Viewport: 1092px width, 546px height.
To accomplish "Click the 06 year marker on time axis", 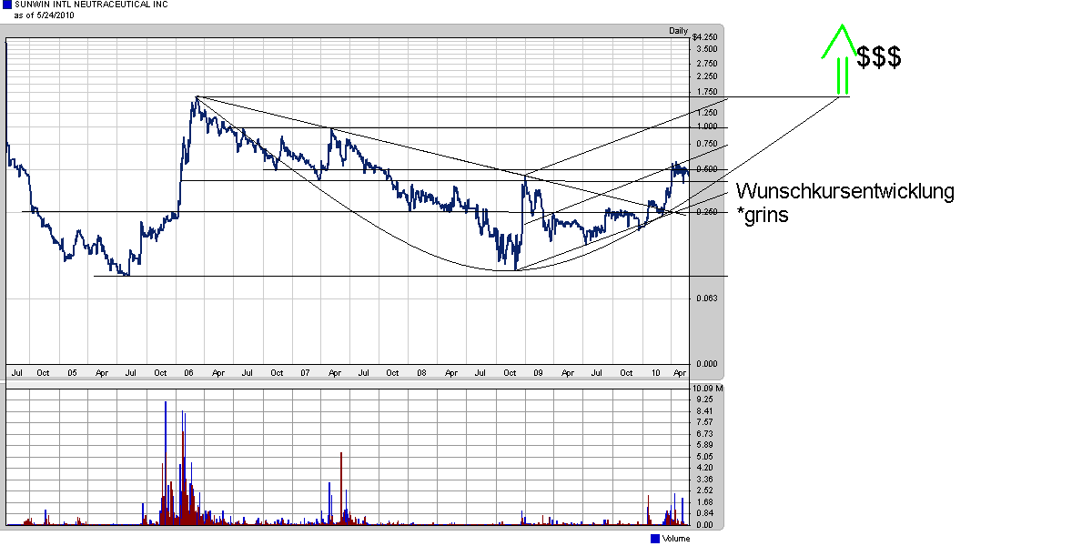I will point(189,372).
